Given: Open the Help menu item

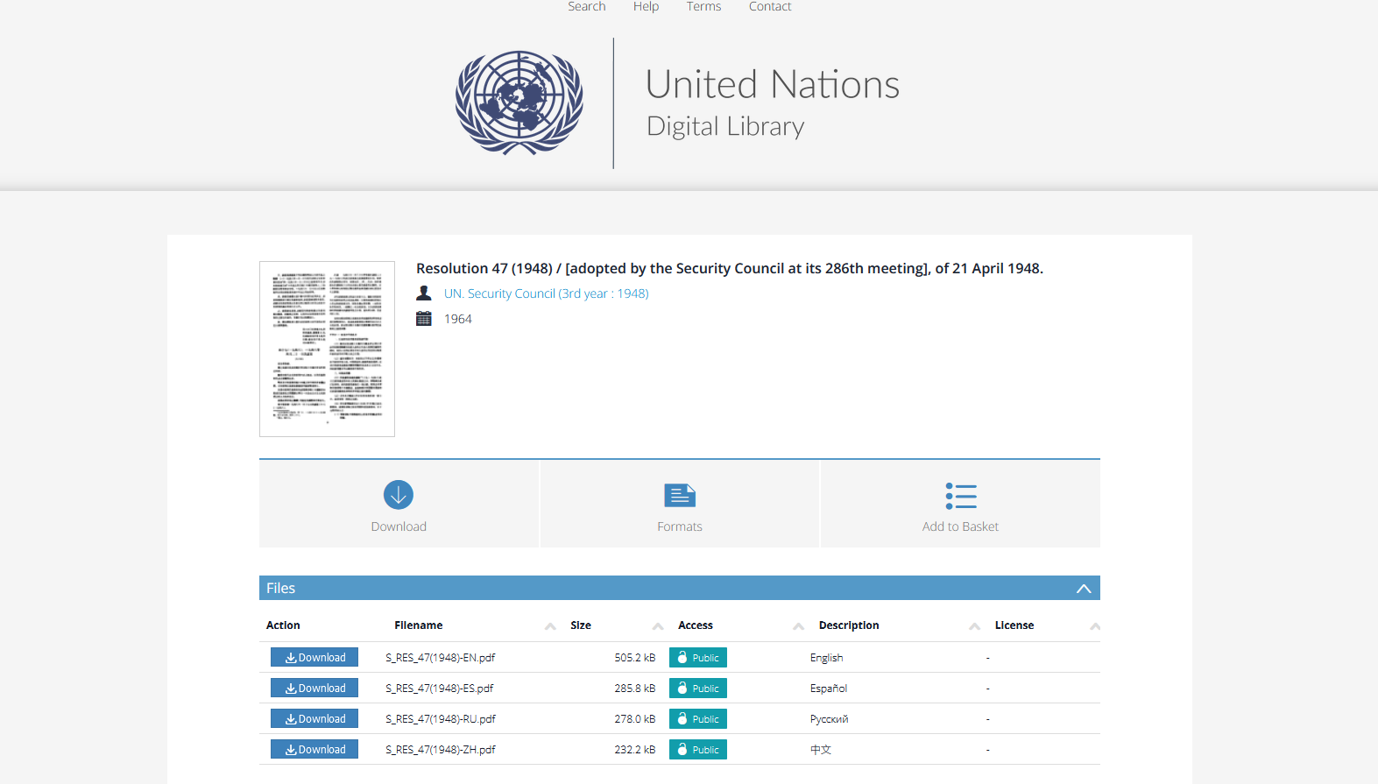Looking at the screenshot, I should (647, 7).
